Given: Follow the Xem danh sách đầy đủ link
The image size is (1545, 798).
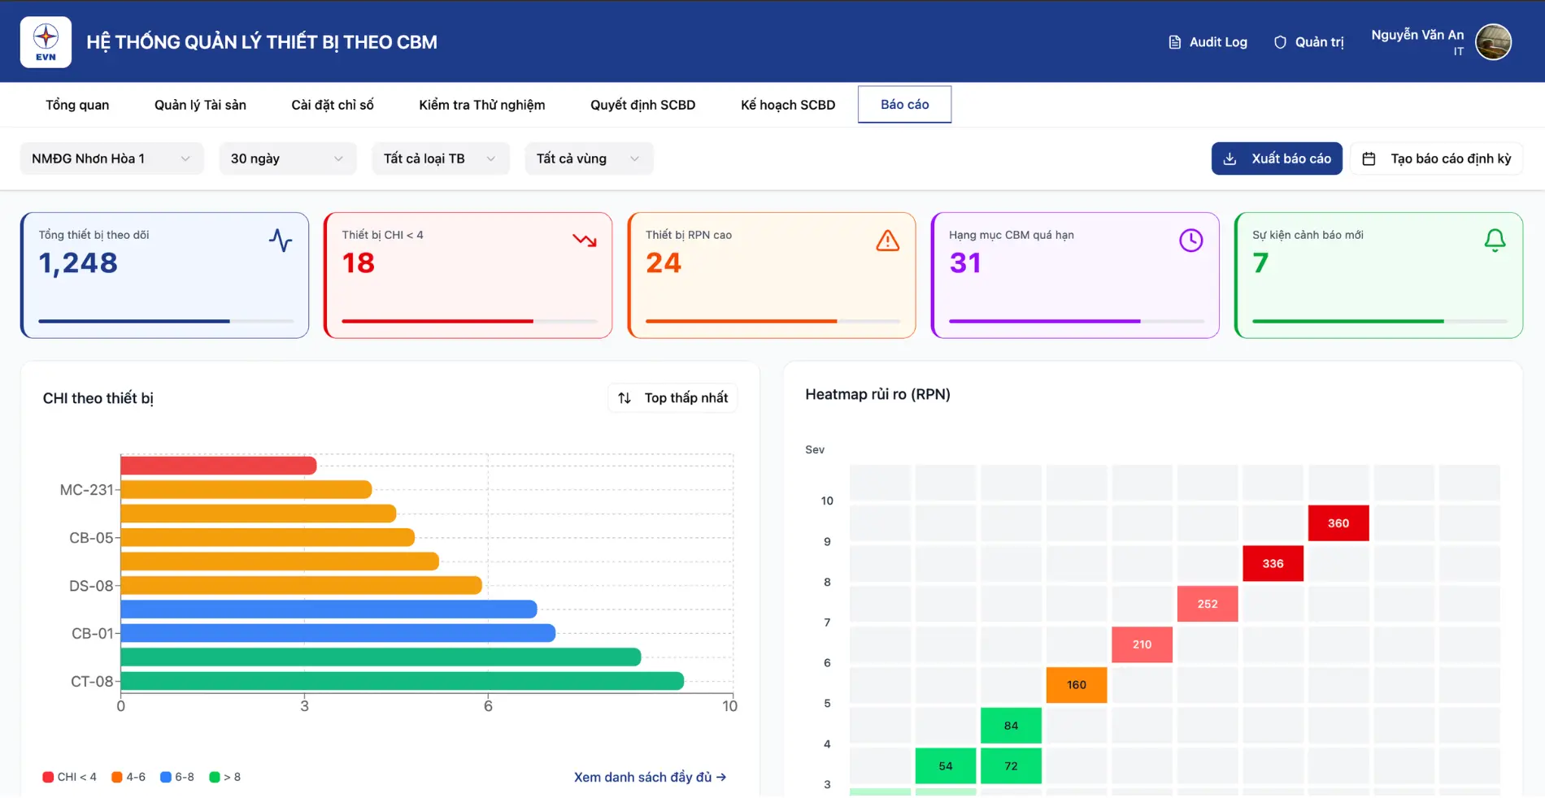Looking at the screenshot, I should 650,777.
